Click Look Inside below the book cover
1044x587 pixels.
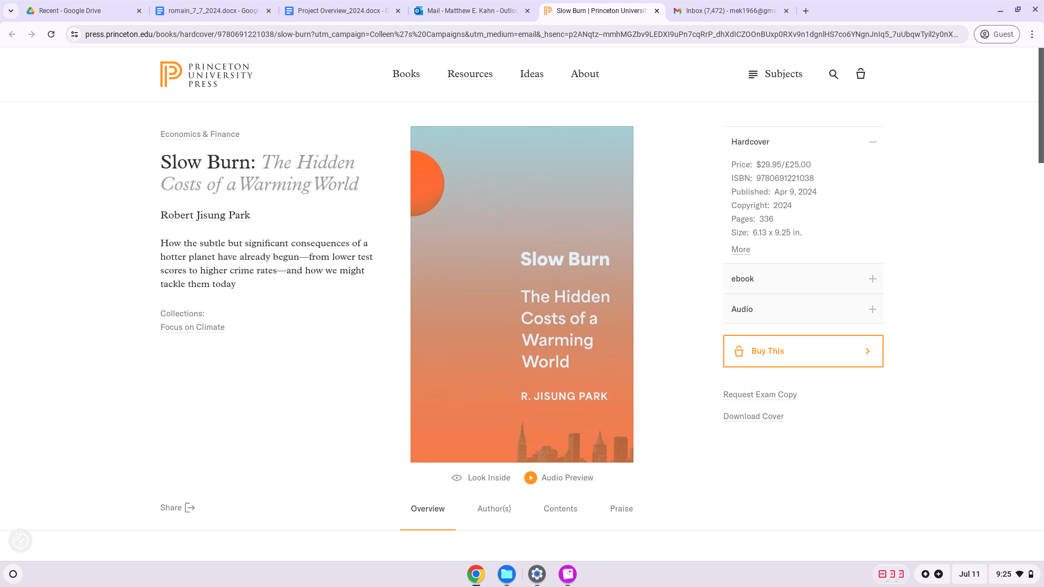click(481, 478)
